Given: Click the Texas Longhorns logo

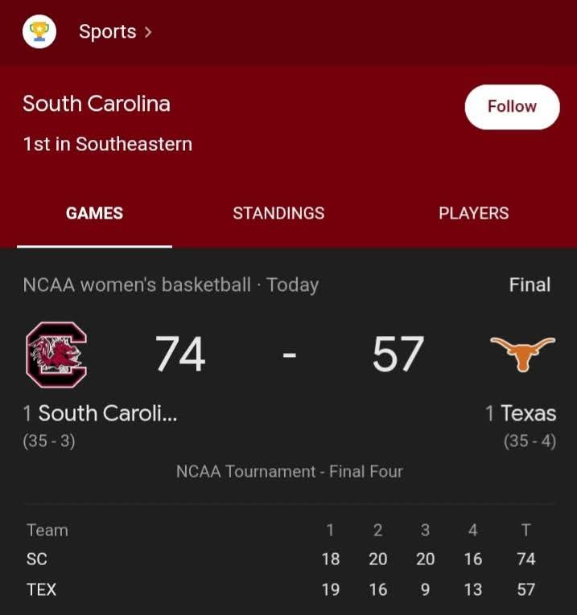Looking at the screenshot, I should (x=522, y=354).
